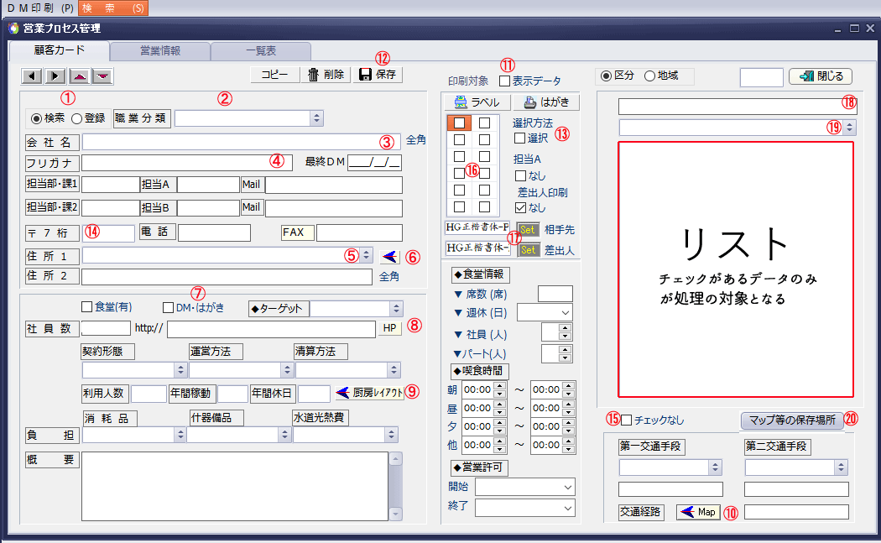Open the 検索(S) menu
Image resolution: width=881 pixels, height=543 pixels.
tap(113, 8)
